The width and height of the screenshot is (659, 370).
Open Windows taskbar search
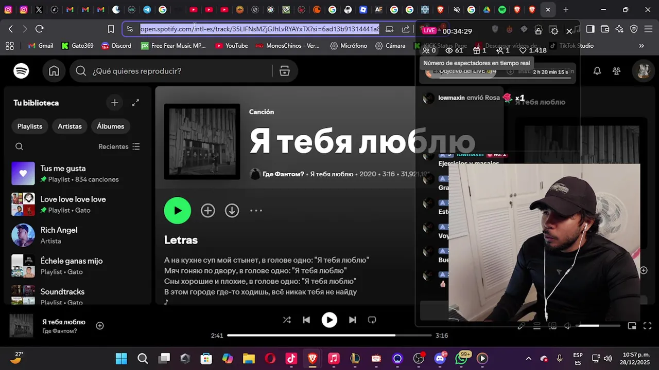(143, 358)
